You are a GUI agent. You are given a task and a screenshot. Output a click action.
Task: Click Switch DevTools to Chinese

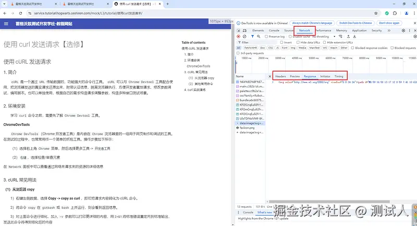click(355, 23)
